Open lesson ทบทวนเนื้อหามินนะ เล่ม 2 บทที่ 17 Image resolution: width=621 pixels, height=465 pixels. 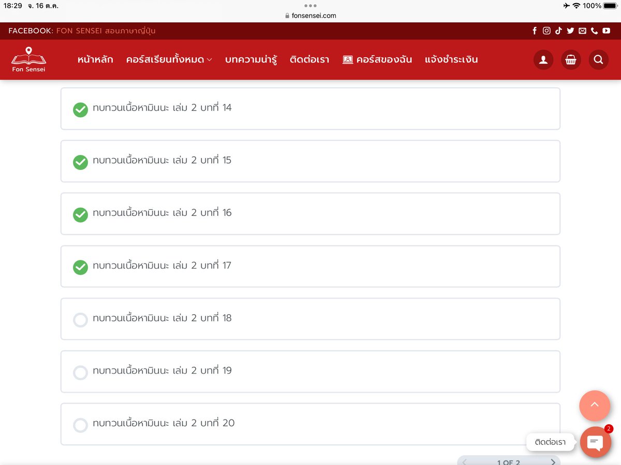click(310, 267)
